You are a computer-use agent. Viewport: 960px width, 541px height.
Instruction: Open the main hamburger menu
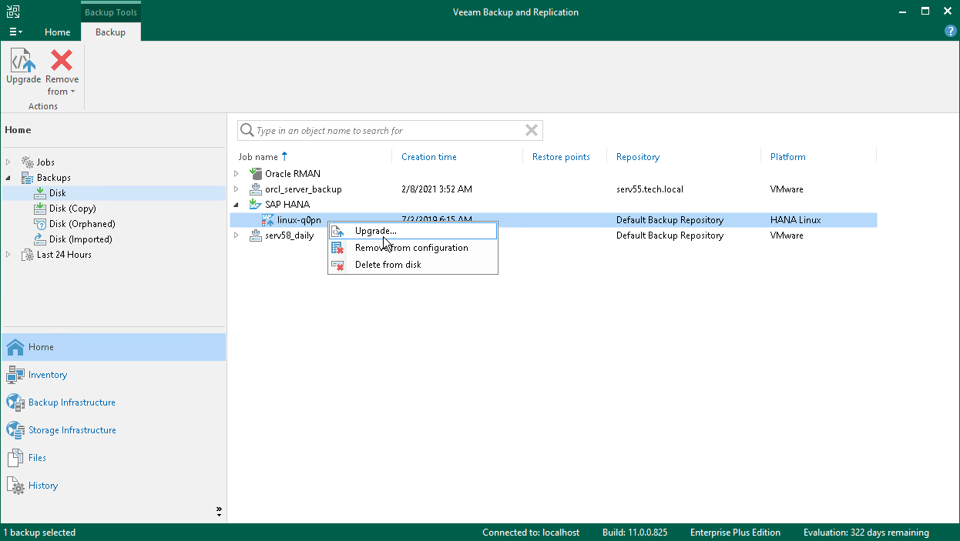15,32
